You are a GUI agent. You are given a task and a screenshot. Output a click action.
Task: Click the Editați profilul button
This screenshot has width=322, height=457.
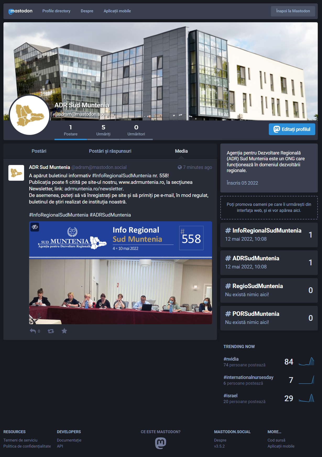point(292,129)
